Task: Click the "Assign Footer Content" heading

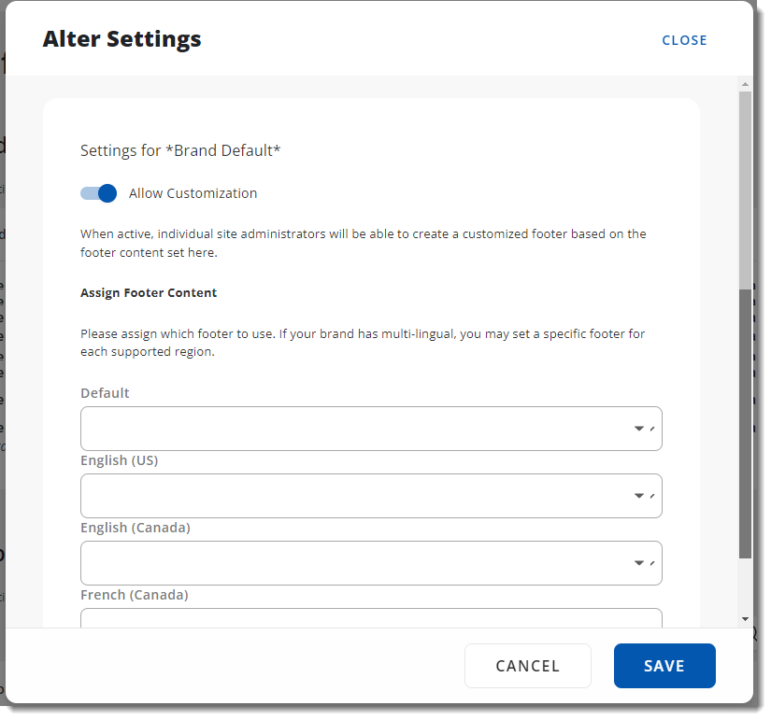Action: pyautogui.click(x=149, y=292)
